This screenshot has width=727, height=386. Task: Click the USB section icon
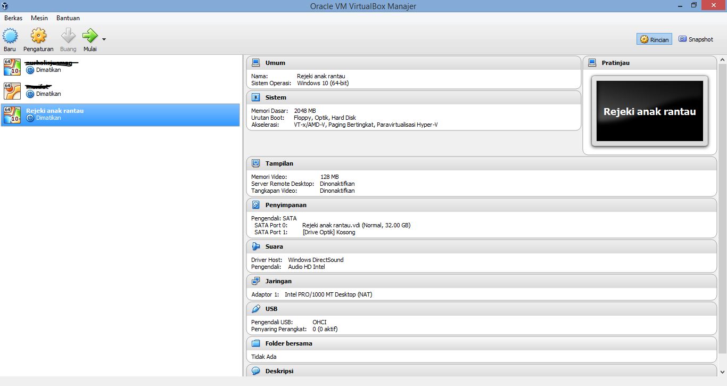[256, 309]
